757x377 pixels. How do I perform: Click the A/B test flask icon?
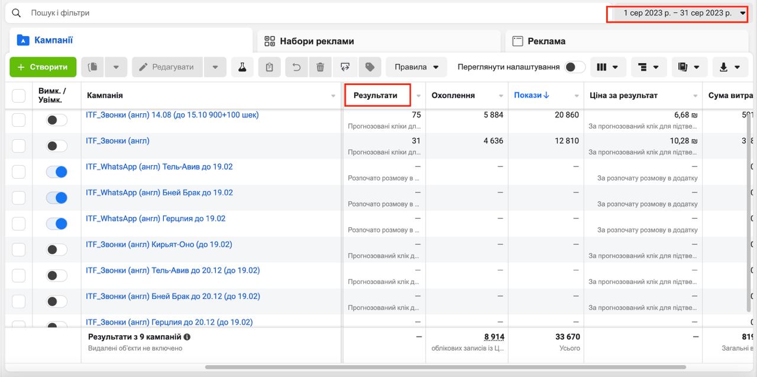(x=242, y=67)
